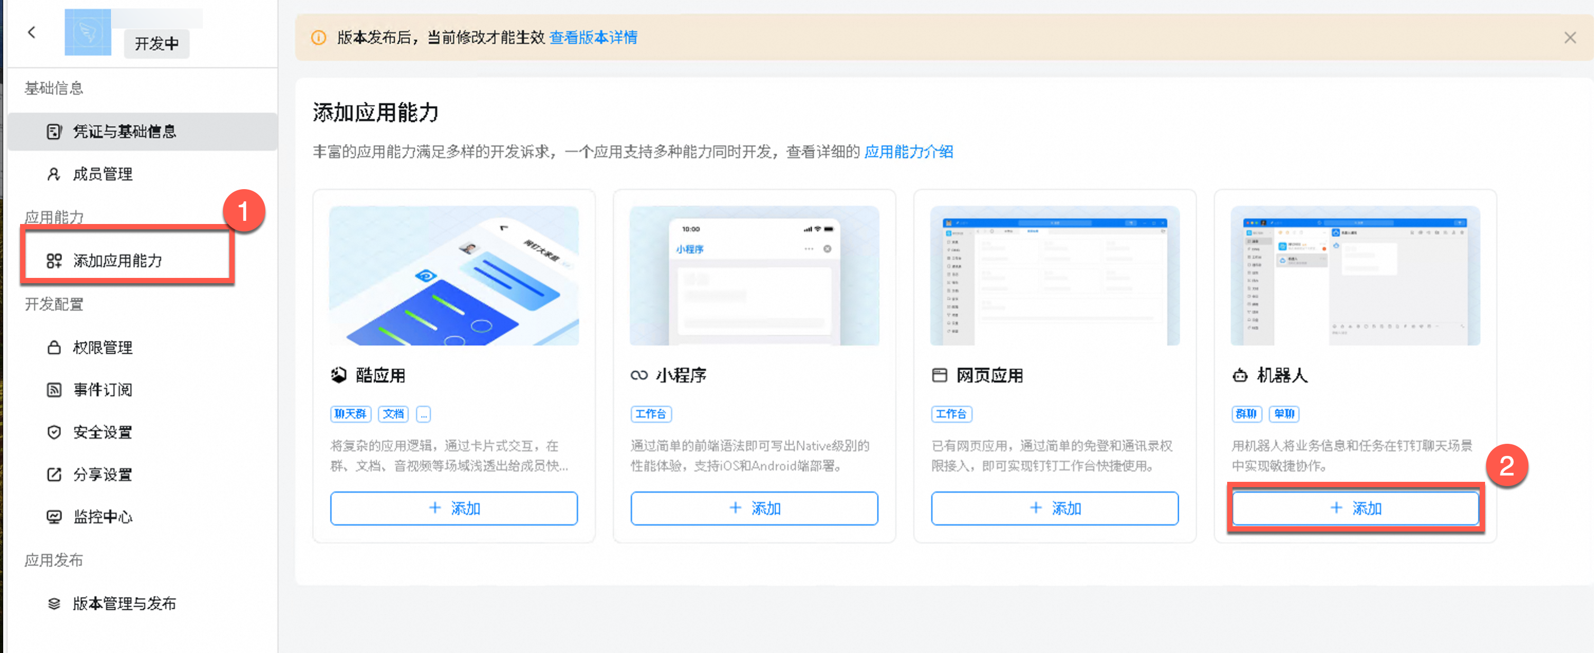
Task: Select 添加应用能力 in the sidebar
Action: 118,260
